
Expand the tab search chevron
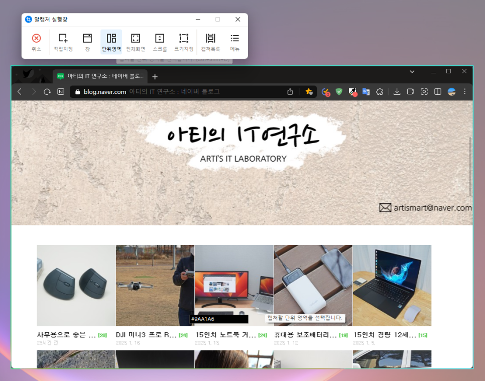coord(412,71)
